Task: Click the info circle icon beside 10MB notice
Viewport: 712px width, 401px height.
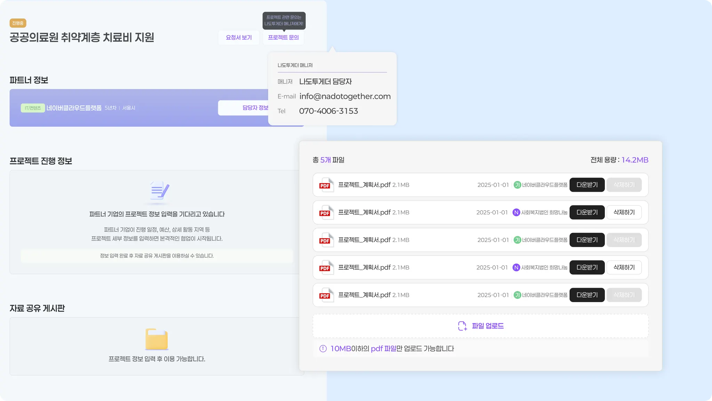Action: tap(323, 348)
